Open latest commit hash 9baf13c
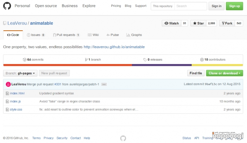The width and height of the screenshot is (247, 143). (211, 84)
